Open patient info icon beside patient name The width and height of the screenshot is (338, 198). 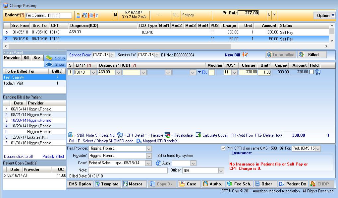[x=78, y=15]
